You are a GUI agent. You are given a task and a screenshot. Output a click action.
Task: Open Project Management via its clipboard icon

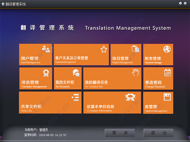135,49
